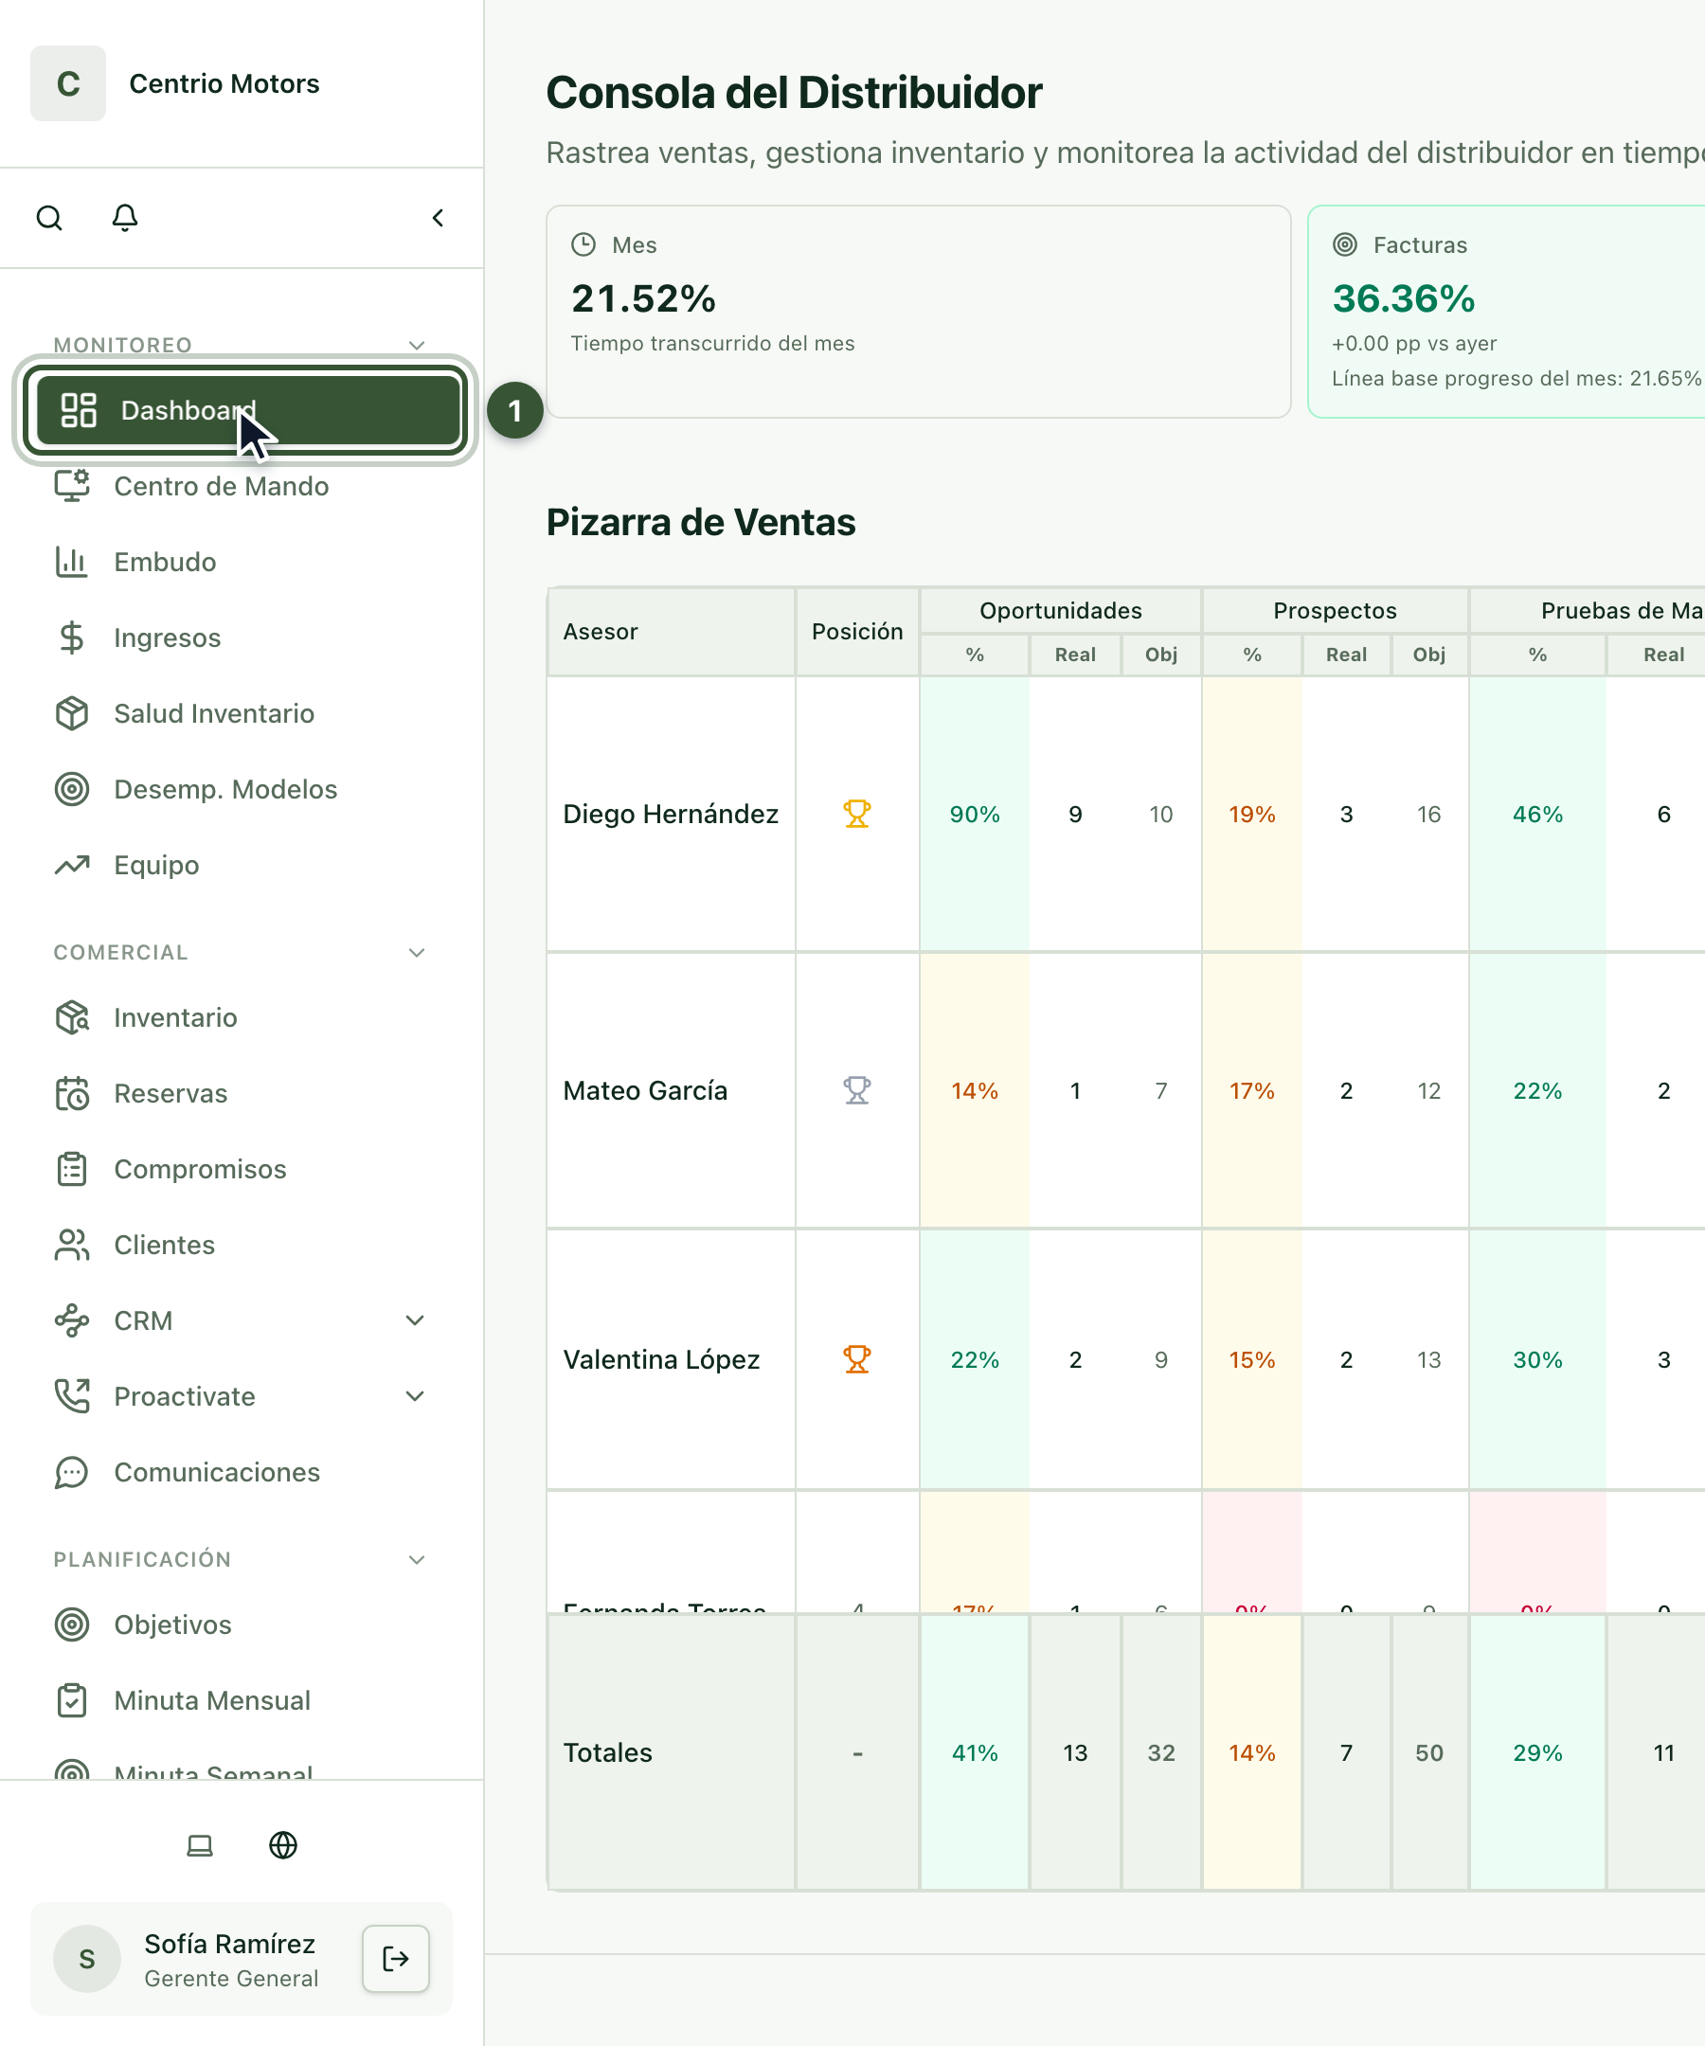Image resolution: width=1705 pixels, height=2046 pixels.
Task: Click Valentina López's name in the table
Action: pyautogui.click(x=660, y=1359)
